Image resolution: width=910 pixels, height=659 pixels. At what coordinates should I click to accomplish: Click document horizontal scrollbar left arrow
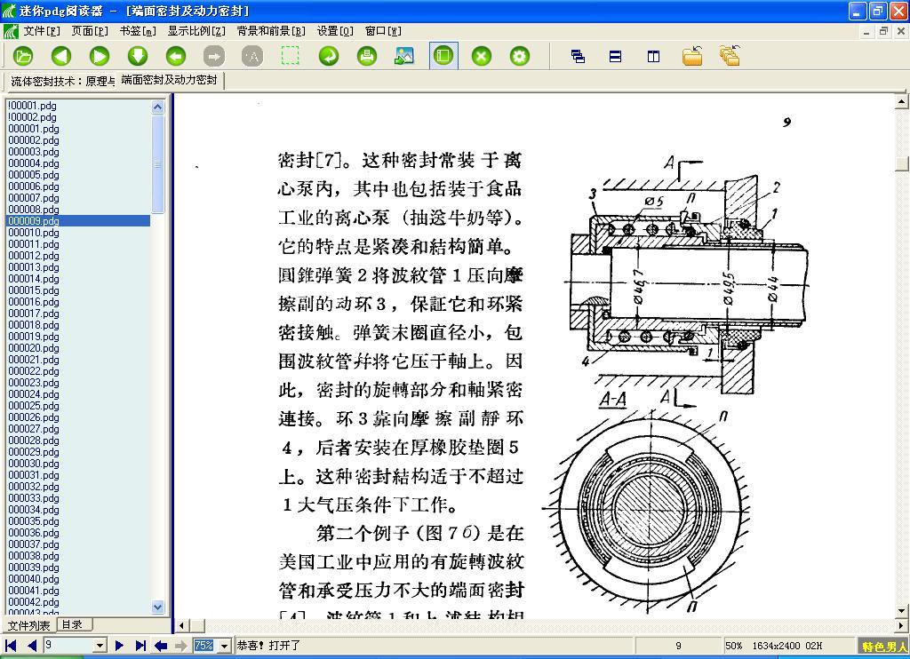point(181,626)
